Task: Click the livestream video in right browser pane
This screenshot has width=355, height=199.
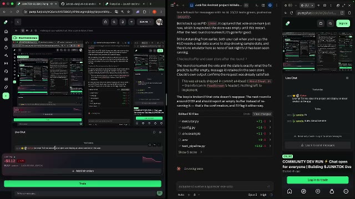Action: point(317,51)
